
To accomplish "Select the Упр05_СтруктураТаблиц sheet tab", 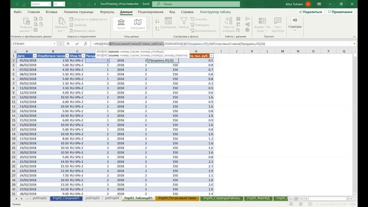I will coord(221,198).
